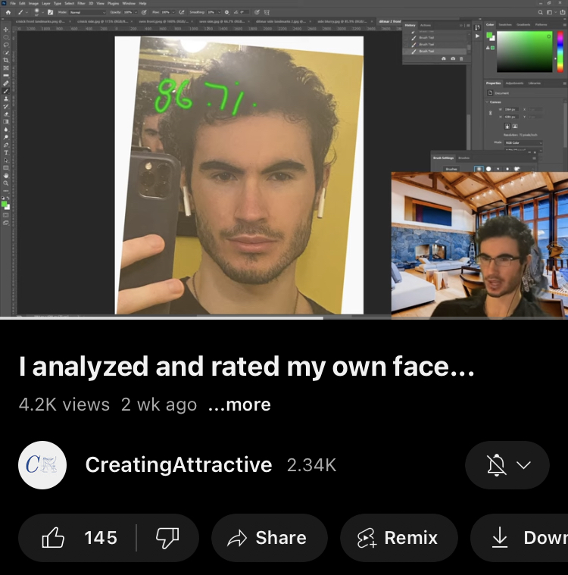The width and height of the screenshot is (568, 575).
Task: Open the CreatingAttractive channel avatar
Action: 42,465
